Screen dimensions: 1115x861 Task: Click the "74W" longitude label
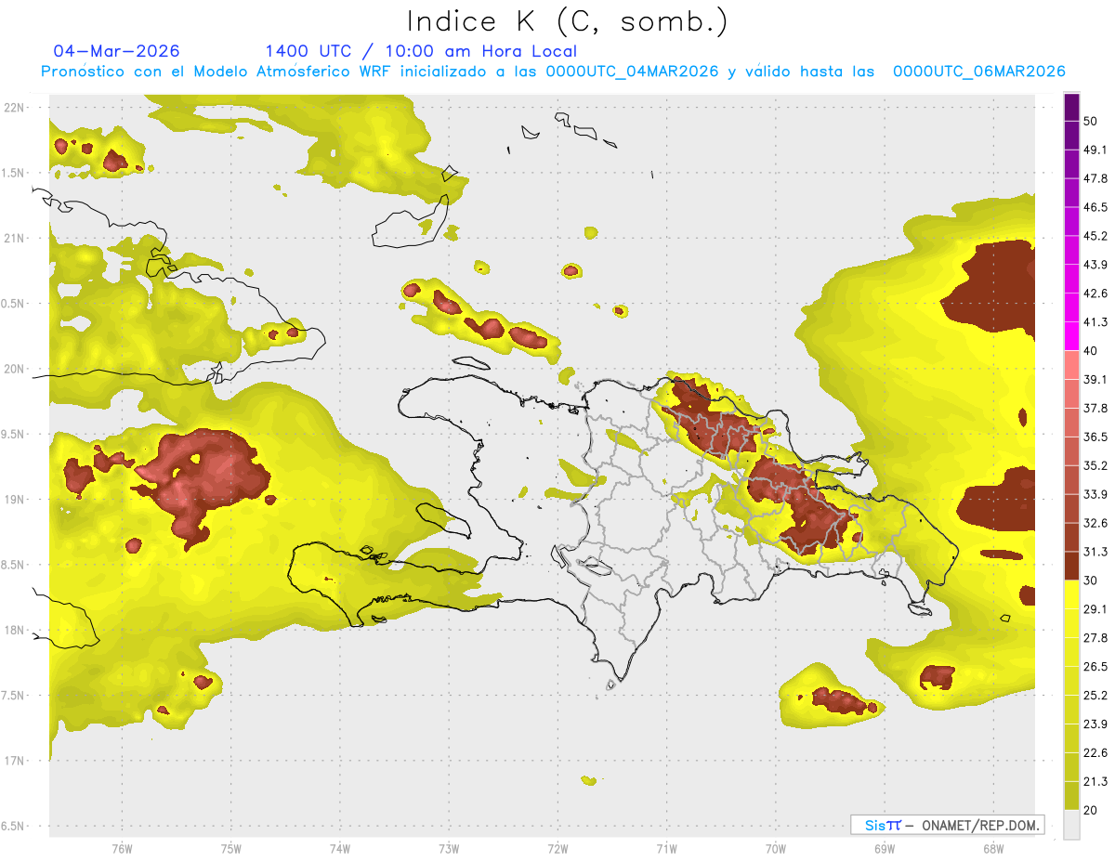point(340,849)
